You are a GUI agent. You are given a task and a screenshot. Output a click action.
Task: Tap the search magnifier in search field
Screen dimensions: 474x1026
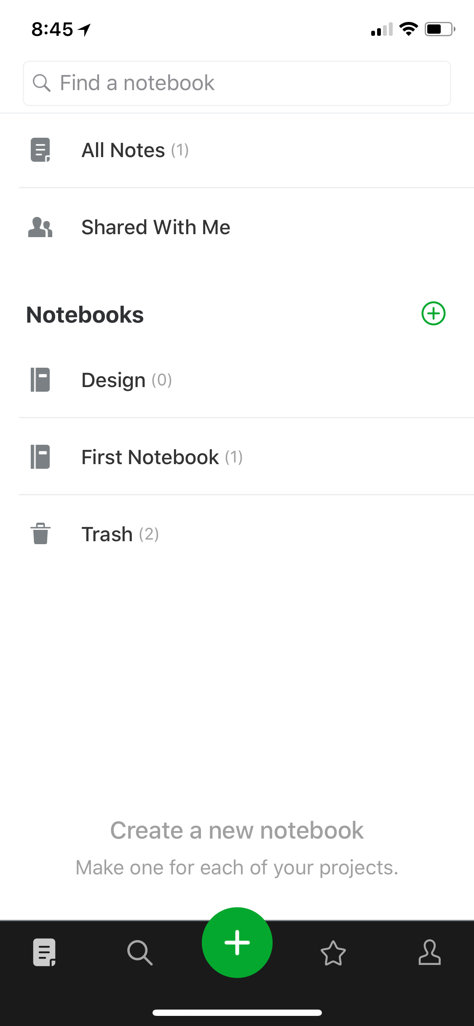42,83
